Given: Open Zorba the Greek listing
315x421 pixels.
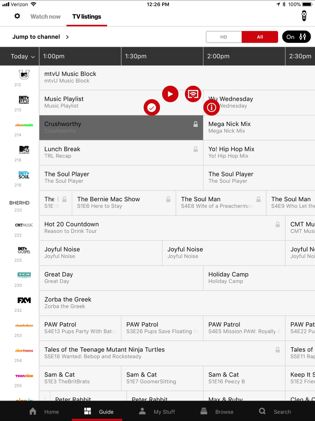Looking at the screenshot, I should [x=177, y=303].
